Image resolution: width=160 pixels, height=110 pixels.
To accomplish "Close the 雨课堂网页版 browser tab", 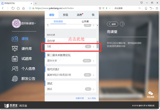I will click(x=31, y=3).
